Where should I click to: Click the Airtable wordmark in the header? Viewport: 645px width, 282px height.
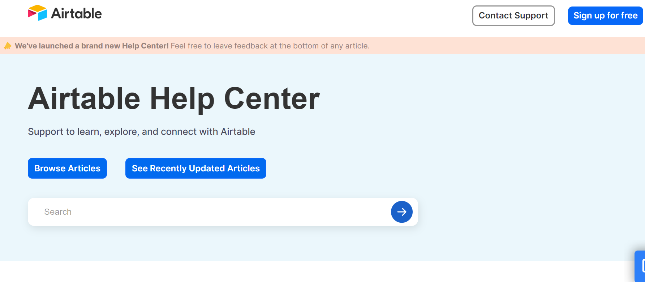click(76, 13)
